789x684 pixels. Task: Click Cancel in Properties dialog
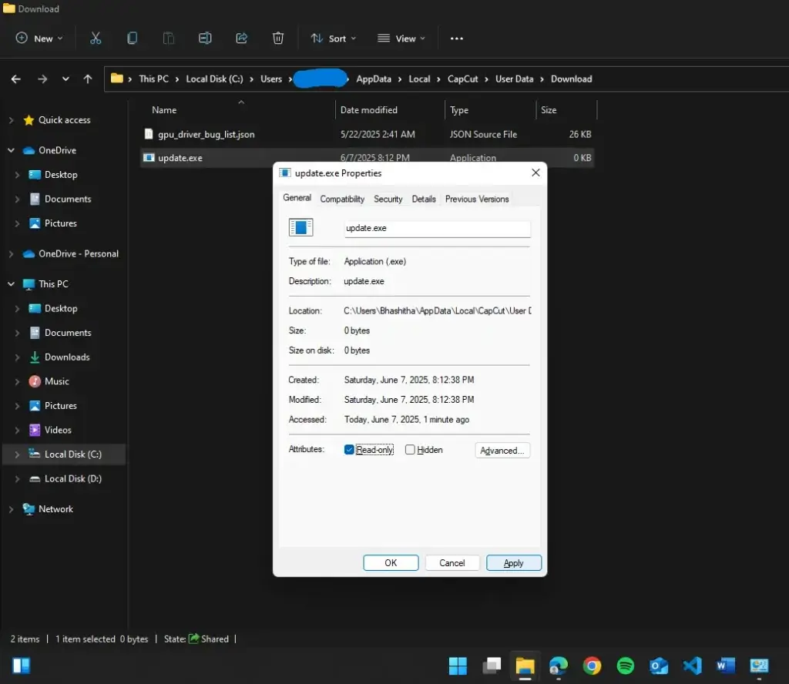[452, 563]
